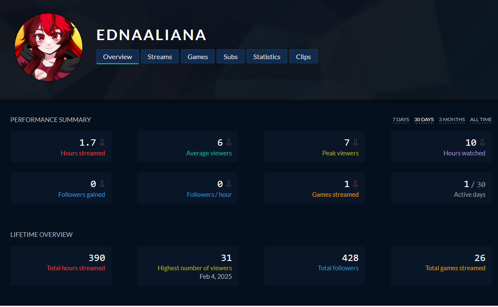This screenshot has width=498, height=307.
Task: Click the Followers gained label
Action: pyautogui.click(x=82, y=195)
